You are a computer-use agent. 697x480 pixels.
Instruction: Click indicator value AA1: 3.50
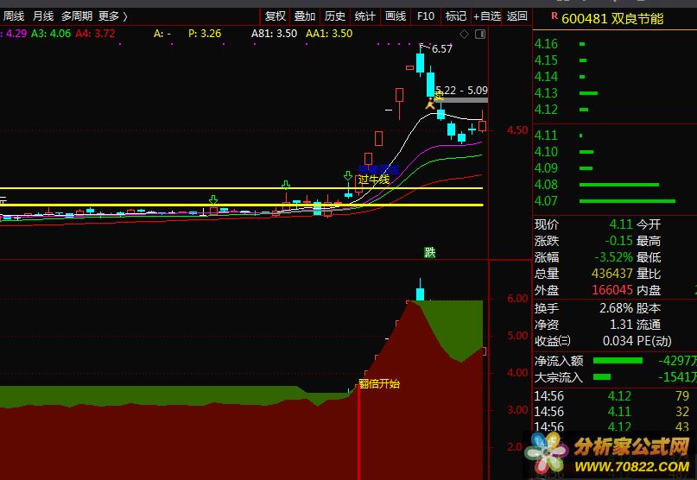point(329,34)
